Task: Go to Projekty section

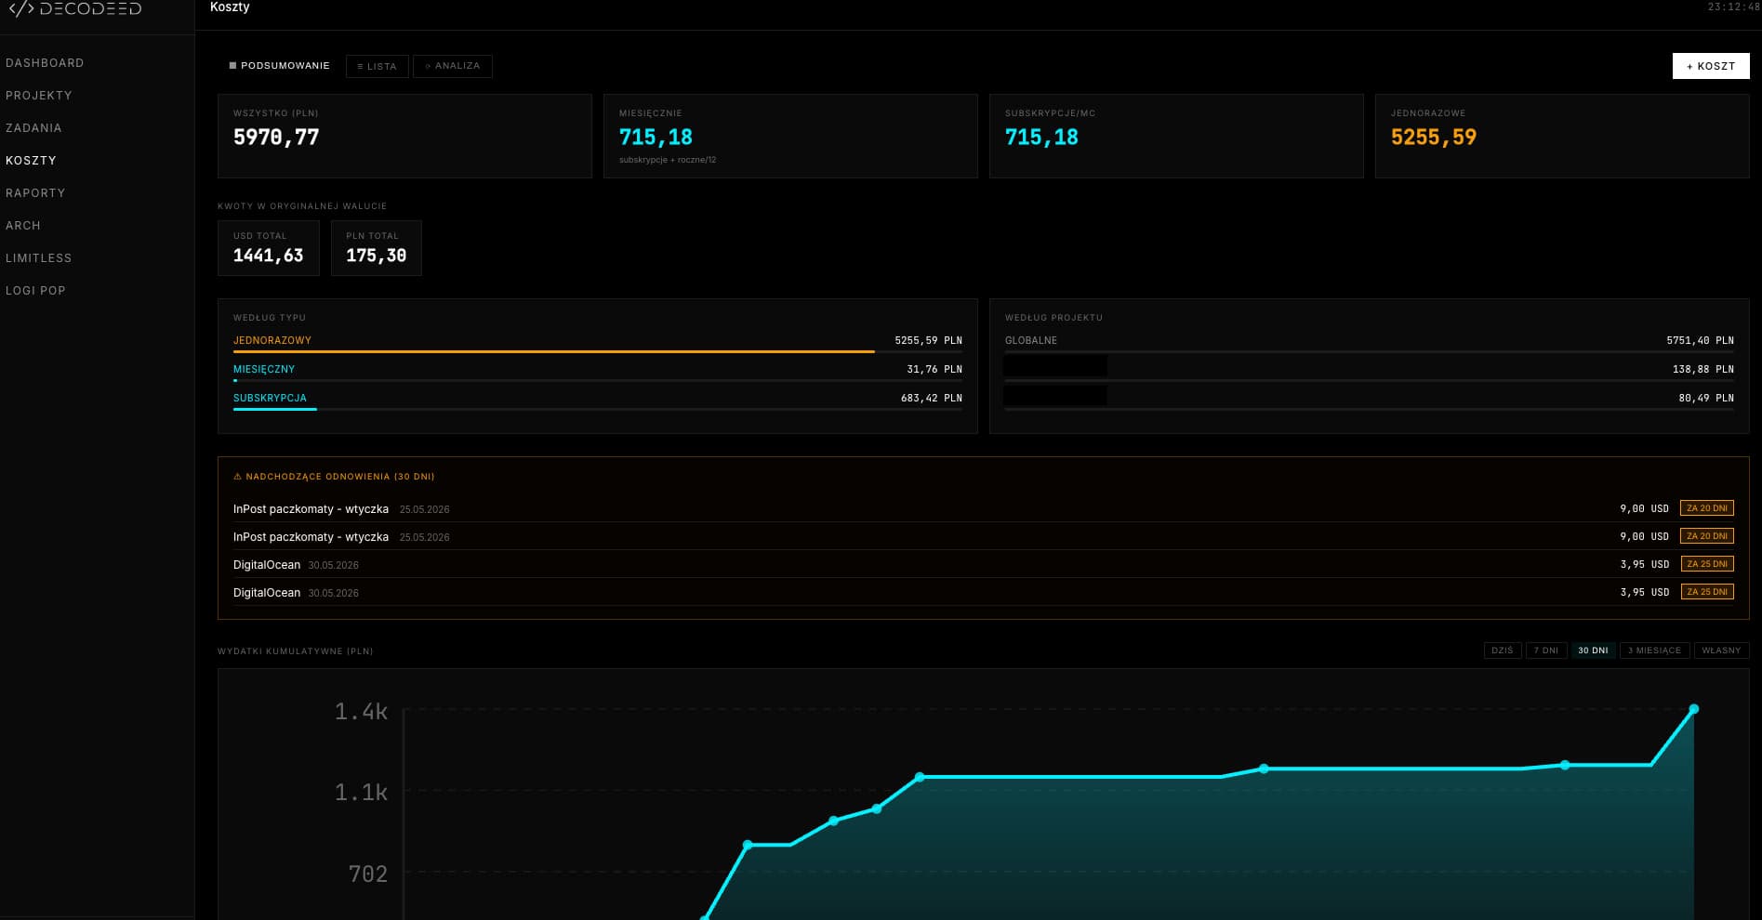Action: 39,96
